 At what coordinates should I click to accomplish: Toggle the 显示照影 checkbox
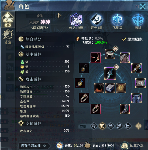tap(124, 39)
